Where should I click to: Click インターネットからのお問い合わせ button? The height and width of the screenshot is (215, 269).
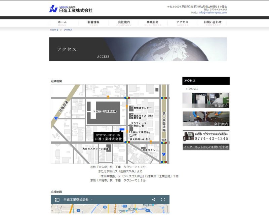point(206,147)
